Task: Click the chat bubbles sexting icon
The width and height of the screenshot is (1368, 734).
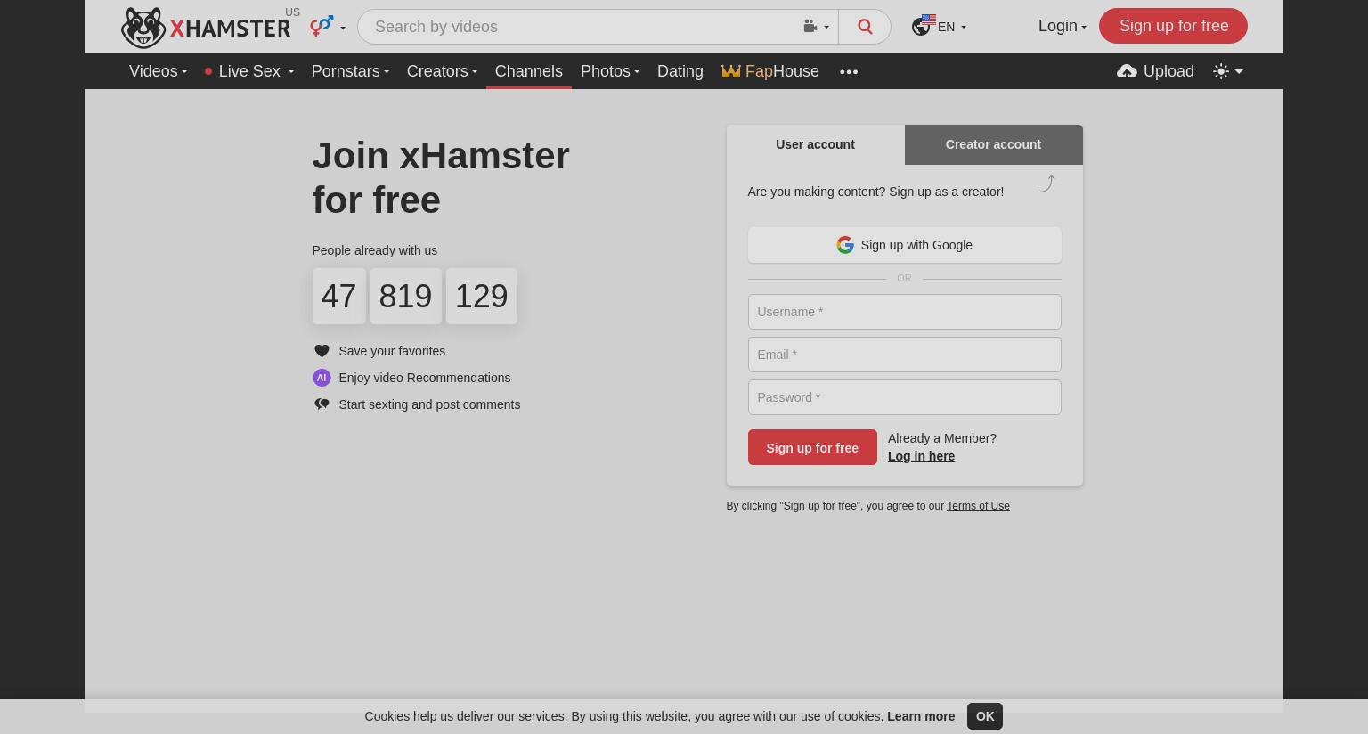Action: [322, 404]
